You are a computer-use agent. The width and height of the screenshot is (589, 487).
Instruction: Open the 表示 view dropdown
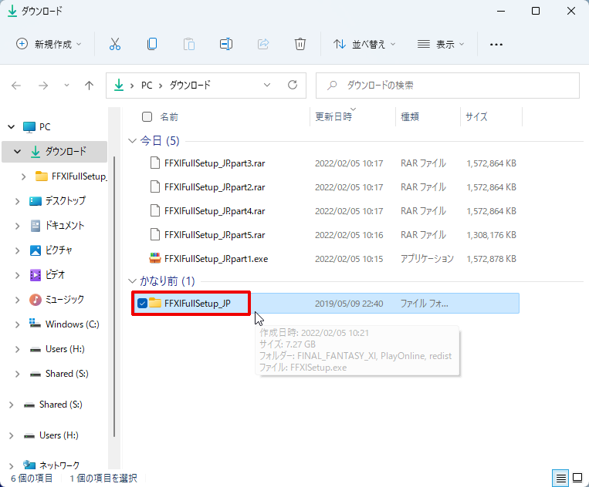[x=441, y=44]
